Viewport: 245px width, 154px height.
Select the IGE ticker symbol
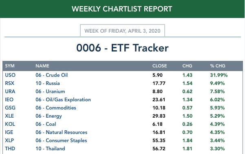pos(9,132)
